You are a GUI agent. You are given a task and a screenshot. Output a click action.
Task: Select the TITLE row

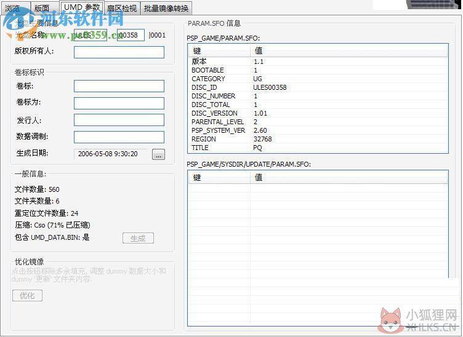(x=318, y=148)
